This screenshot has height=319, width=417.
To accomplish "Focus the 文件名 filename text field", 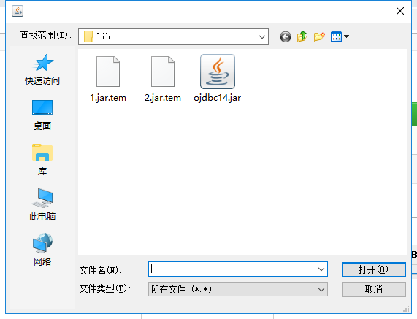I will (232, 269).
